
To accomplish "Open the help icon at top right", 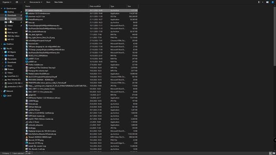I will [273, 2].
